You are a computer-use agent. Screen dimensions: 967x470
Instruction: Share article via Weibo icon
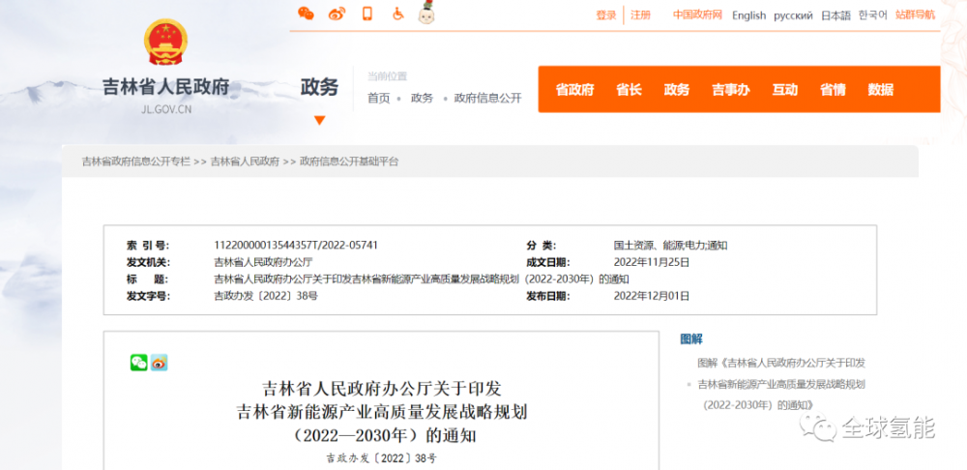[160, 363]
